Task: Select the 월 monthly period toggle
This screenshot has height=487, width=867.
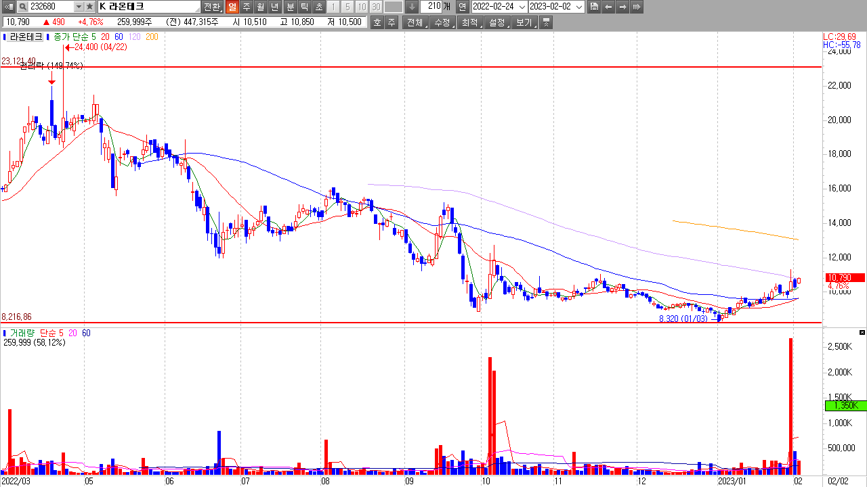Action: (261, 7)
